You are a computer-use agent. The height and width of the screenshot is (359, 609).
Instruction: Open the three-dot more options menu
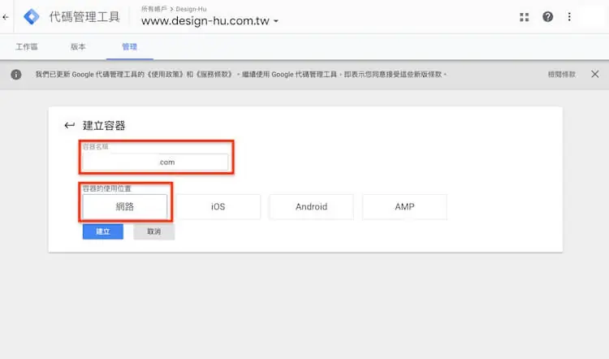569,17
